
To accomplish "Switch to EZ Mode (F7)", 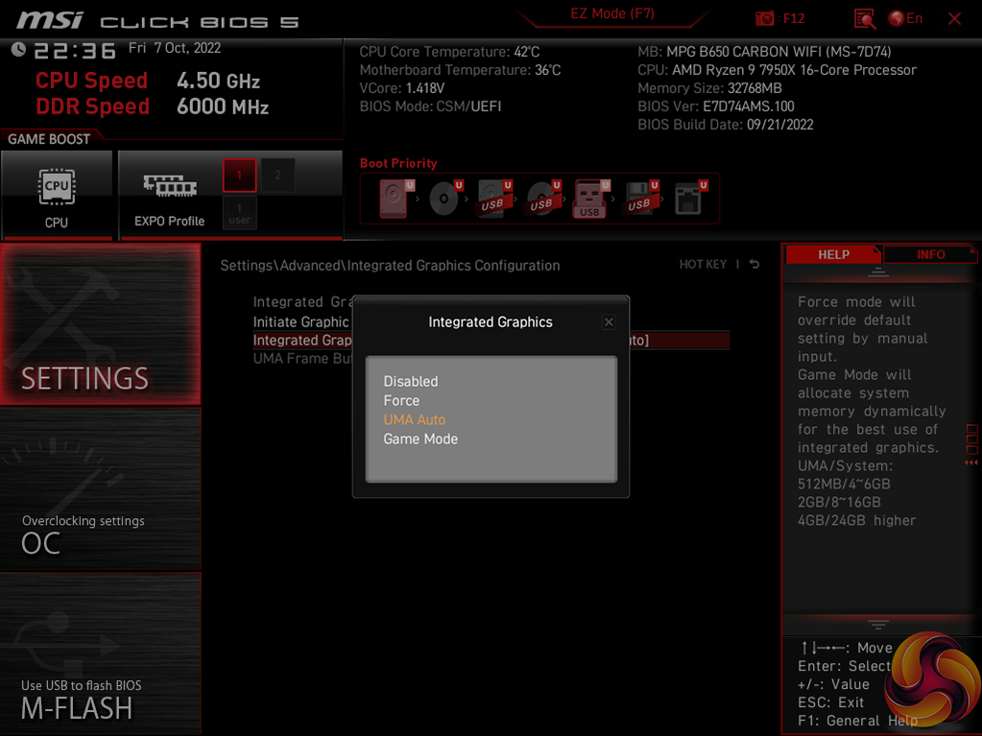I will click(611, 13).
